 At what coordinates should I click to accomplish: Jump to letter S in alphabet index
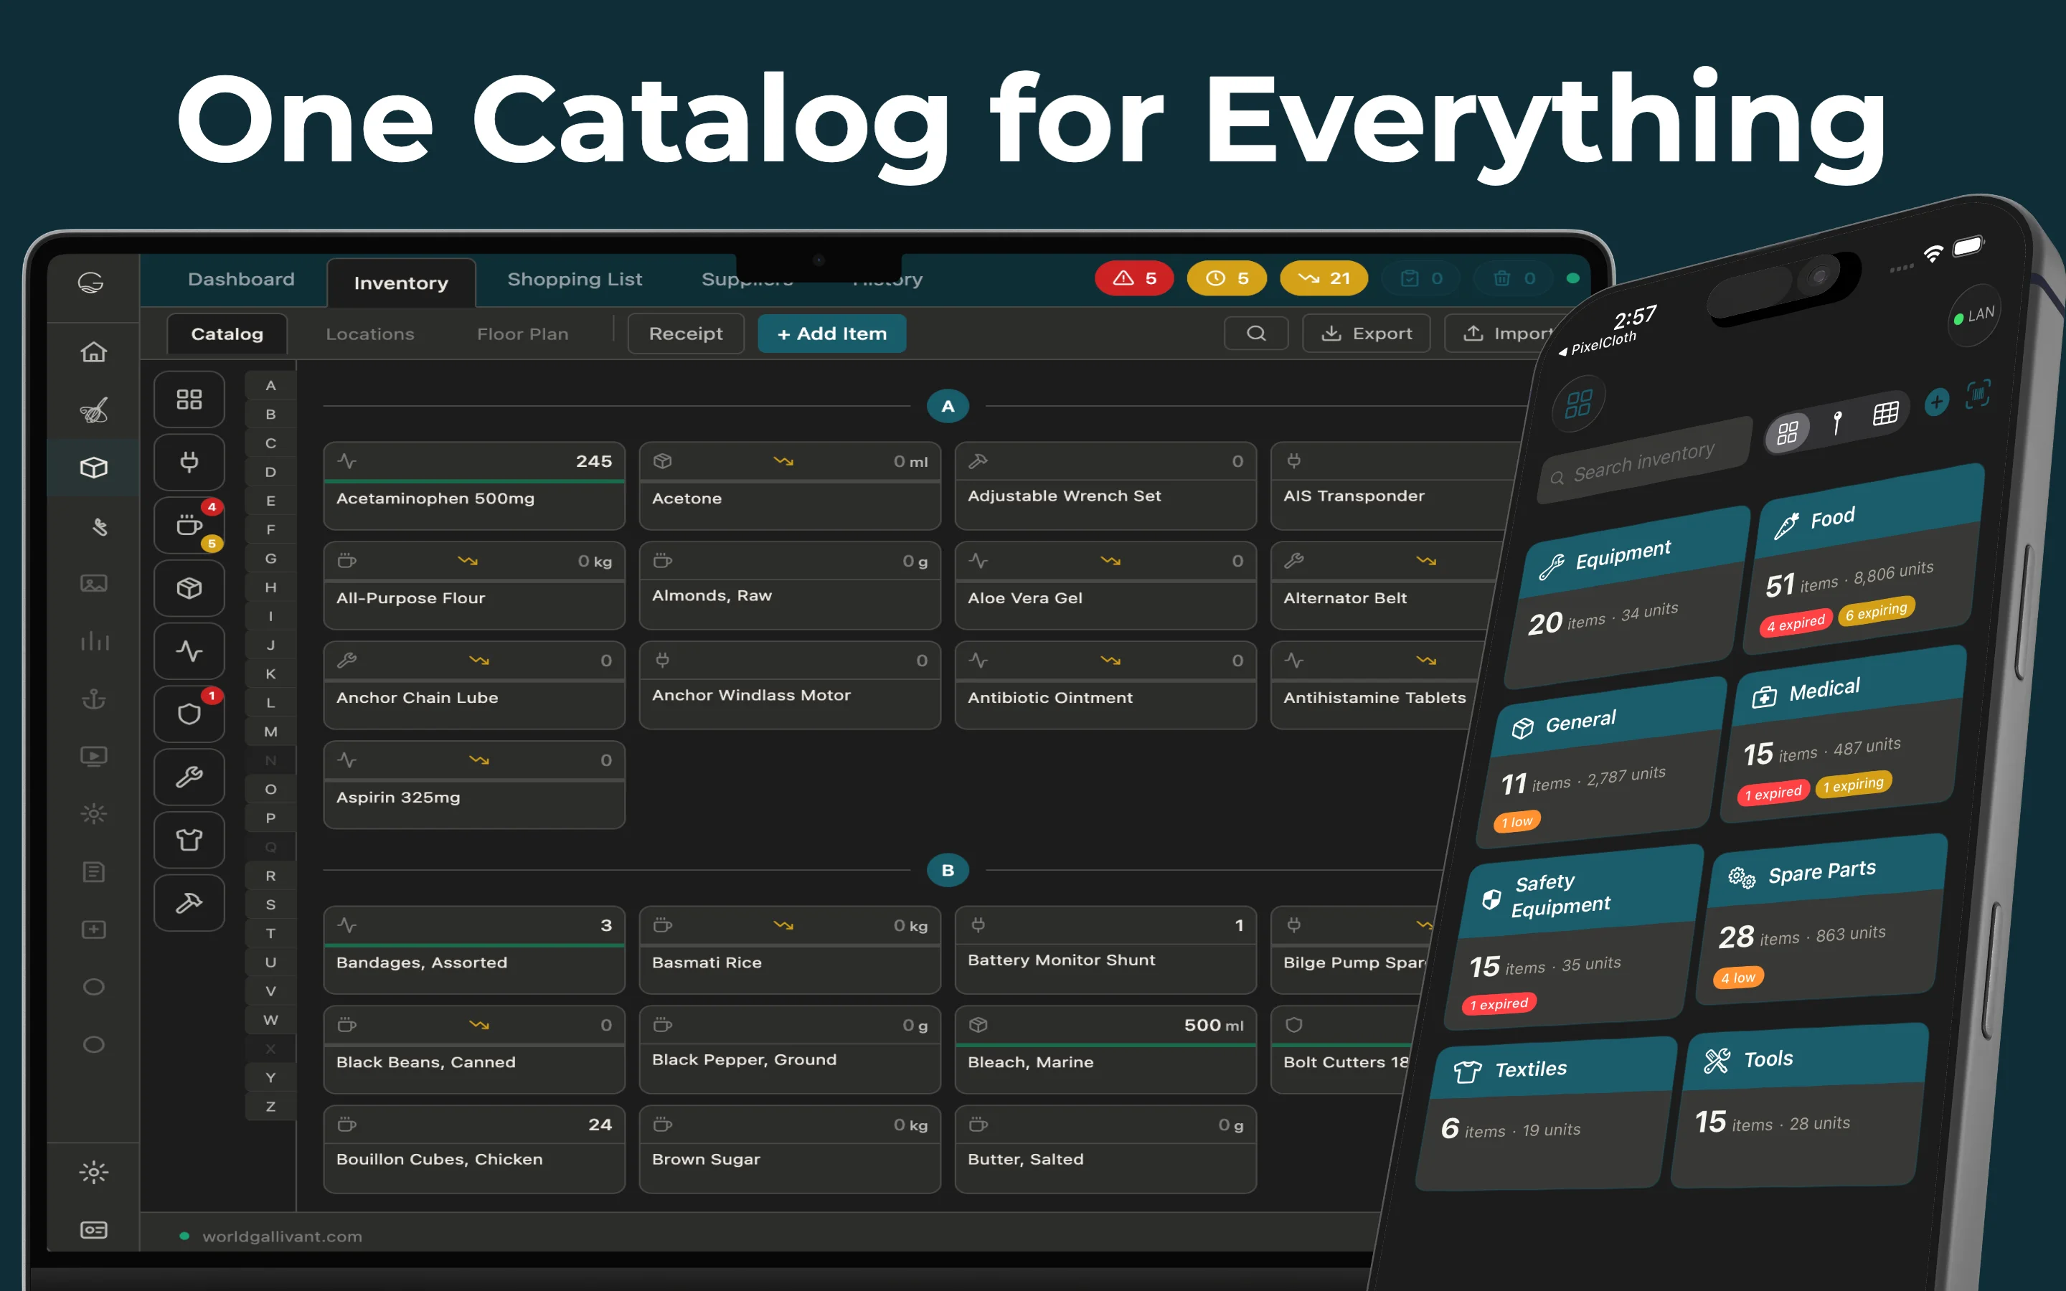(x=270, y=904)
